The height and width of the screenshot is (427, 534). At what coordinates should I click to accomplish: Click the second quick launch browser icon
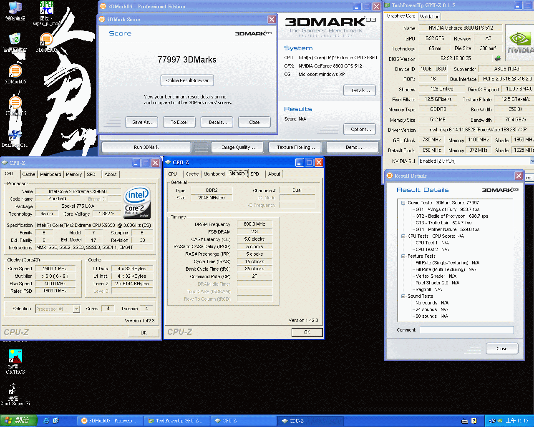pyautogui.click(x=55, y=421)
